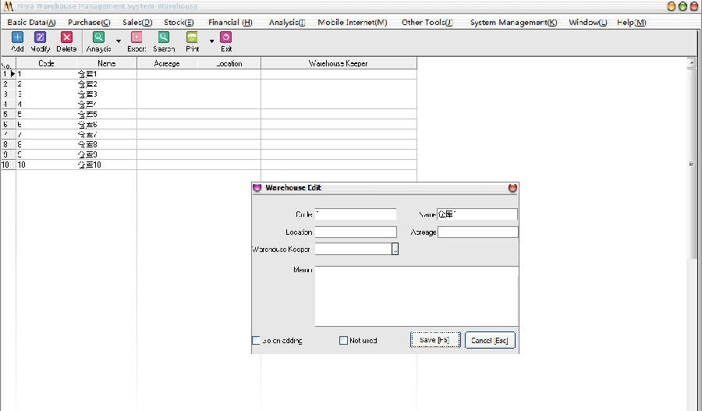
Task: Click inside the Memo text area
Action: (x=416, y=296)
